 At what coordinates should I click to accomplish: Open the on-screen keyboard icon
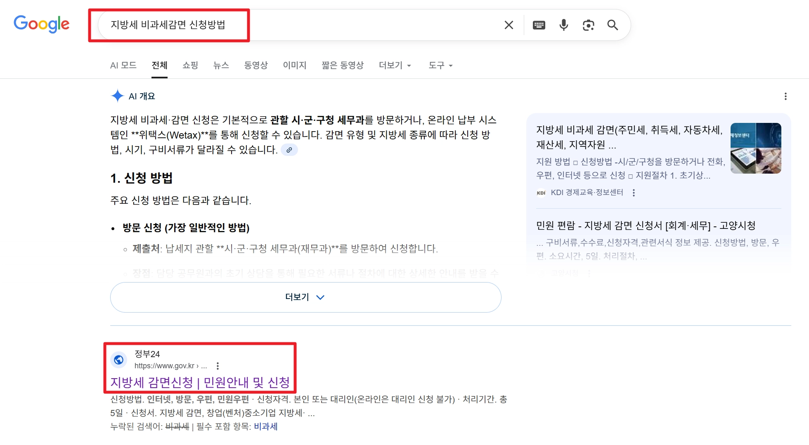click(539, 25)
